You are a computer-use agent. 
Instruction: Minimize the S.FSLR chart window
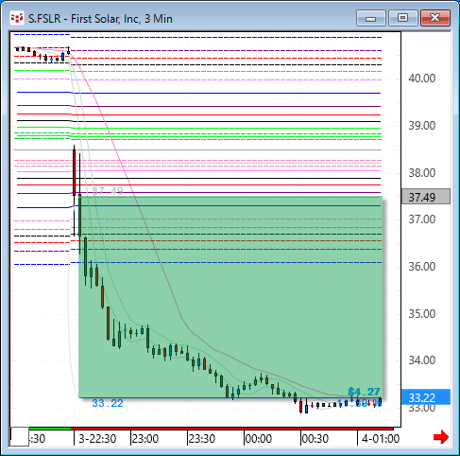pos(371,18)
